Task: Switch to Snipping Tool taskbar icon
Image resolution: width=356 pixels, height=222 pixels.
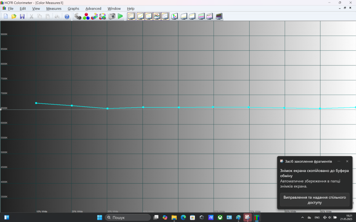Action: pos(247,218)
